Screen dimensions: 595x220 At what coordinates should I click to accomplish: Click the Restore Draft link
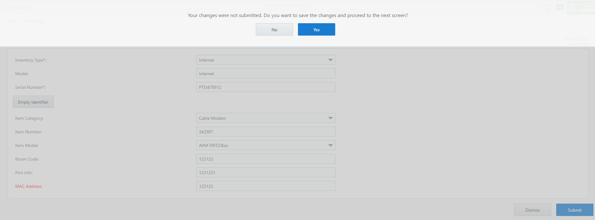point(576,39)
